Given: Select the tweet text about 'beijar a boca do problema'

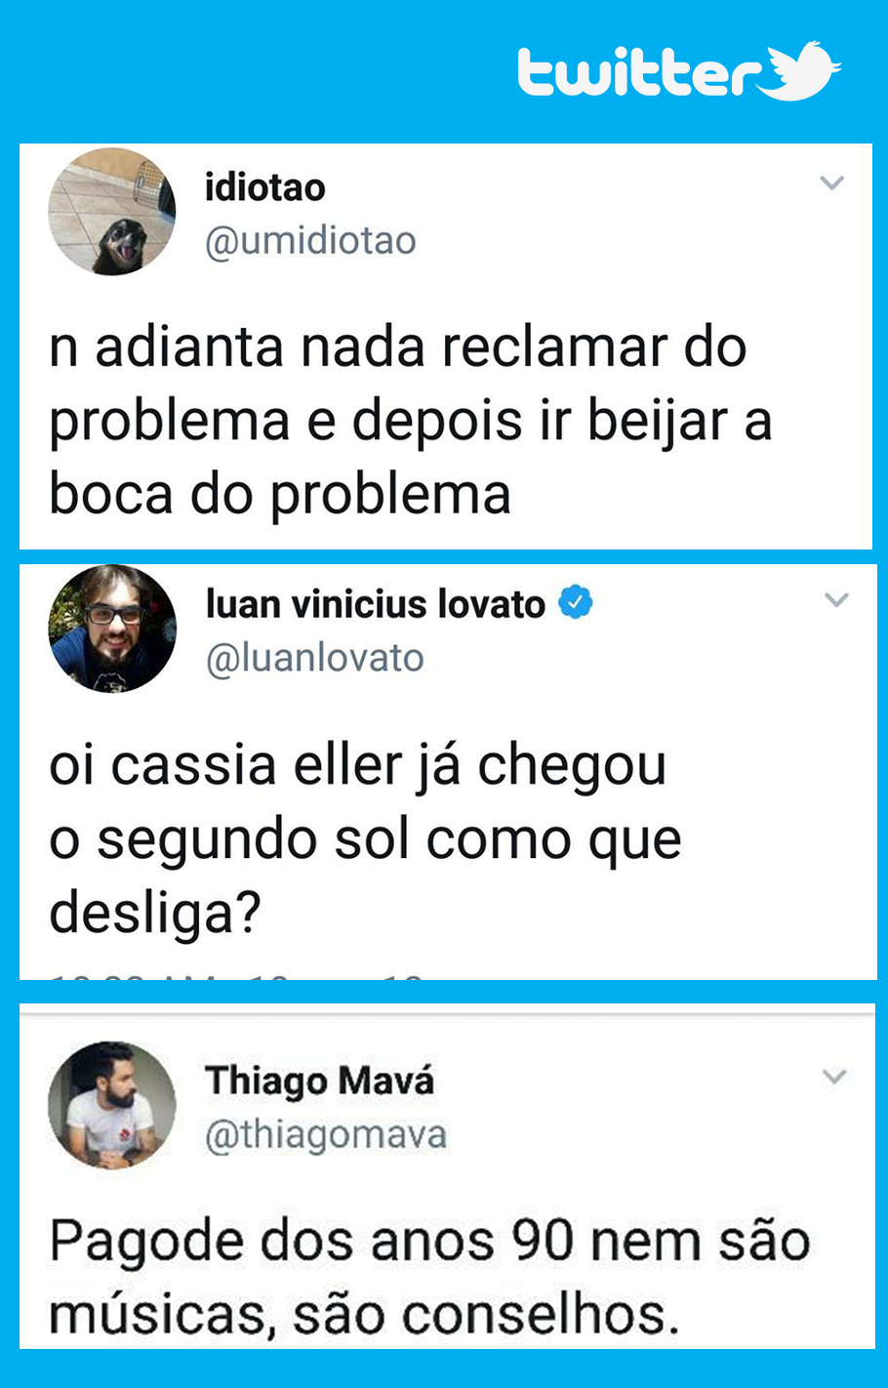Looking at the screenshot, I should click(x=411, y=421).
